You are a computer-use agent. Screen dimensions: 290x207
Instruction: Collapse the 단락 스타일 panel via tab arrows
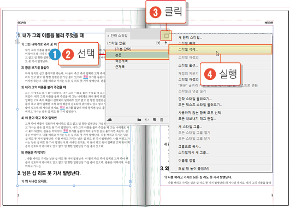click(x=108, y=36)
